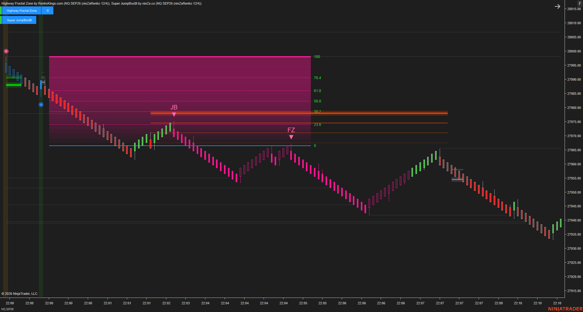Image resolution: width=583 pixels, height=312 pixels.
Task: Click the NQ SEP26 instrument label at bottom left
Action: (x=7, y=309)
